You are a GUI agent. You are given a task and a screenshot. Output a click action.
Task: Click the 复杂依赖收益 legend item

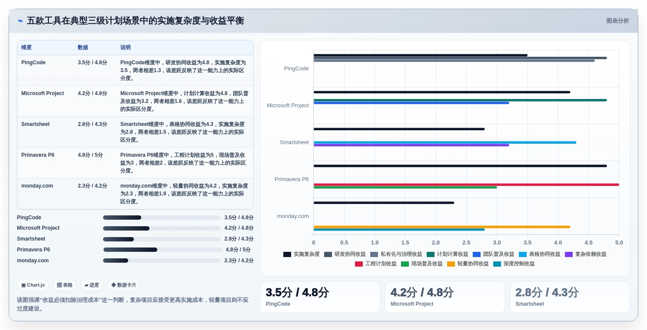tap(586, 254)
